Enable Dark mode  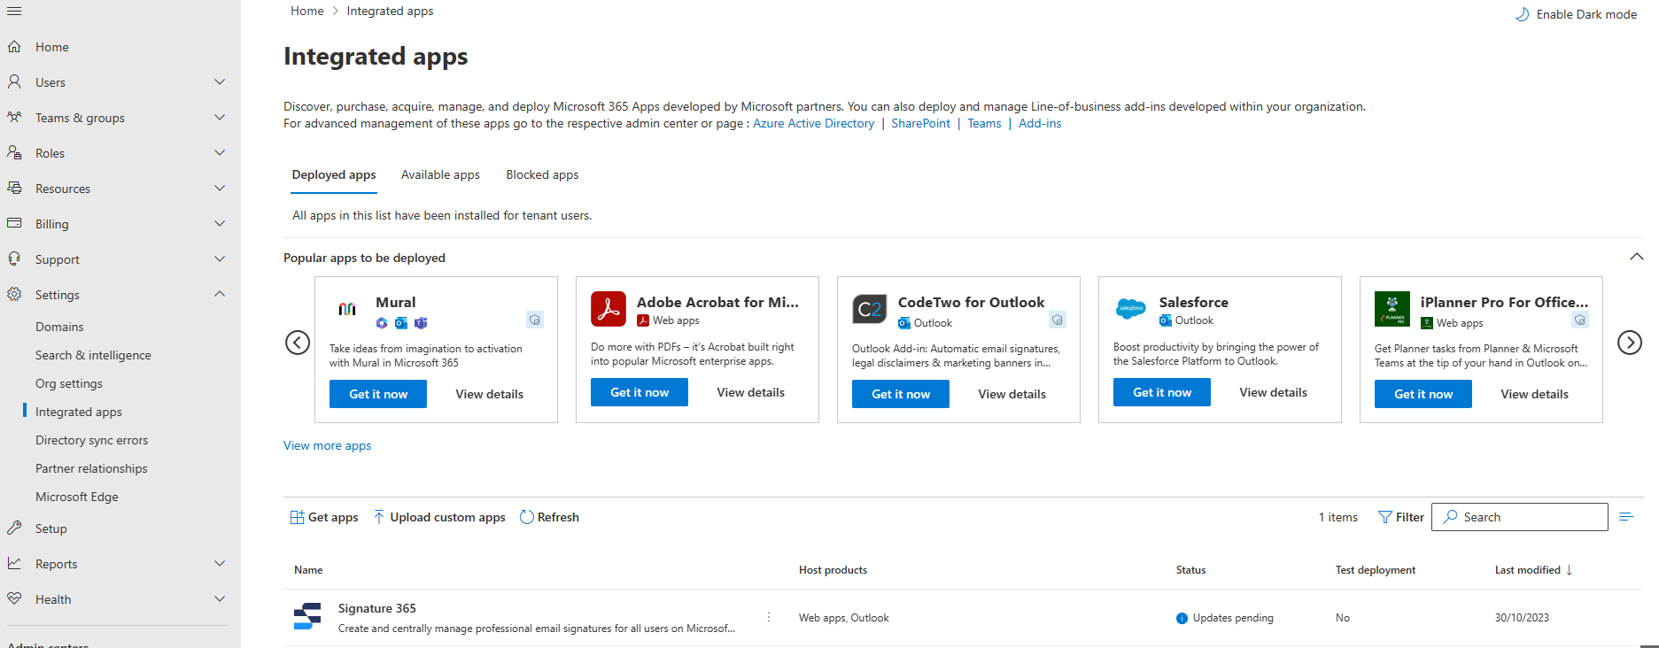coord(1577,14)
